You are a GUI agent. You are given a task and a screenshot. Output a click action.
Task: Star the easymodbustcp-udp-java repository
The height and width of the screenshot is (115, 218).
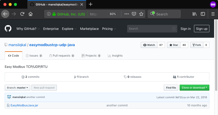tap(173, 45)
